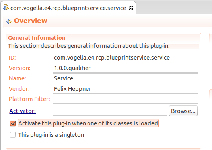Click the section description about this plug-in

[x=89, y=46]
